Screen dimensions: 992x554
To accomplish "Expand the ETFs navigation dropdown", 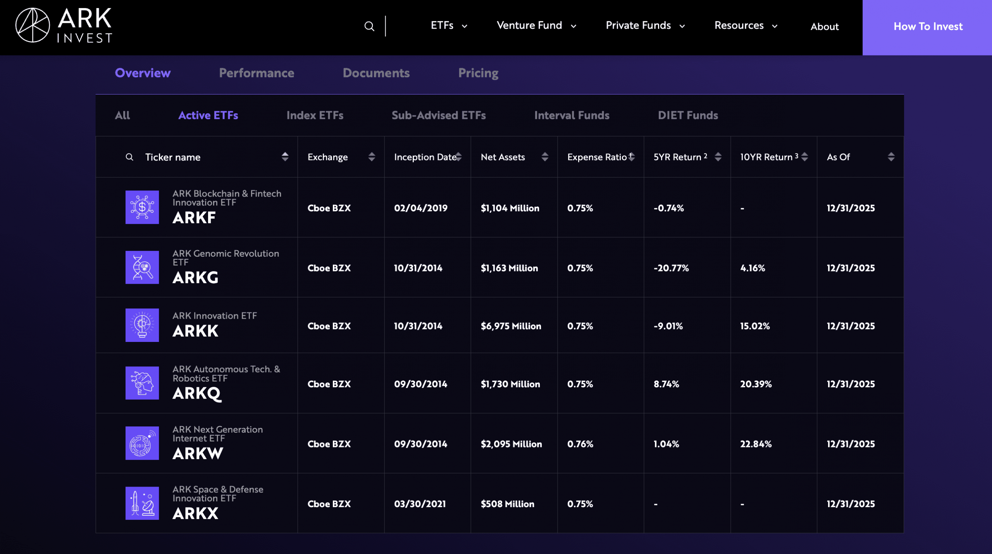I will [449, 26].
